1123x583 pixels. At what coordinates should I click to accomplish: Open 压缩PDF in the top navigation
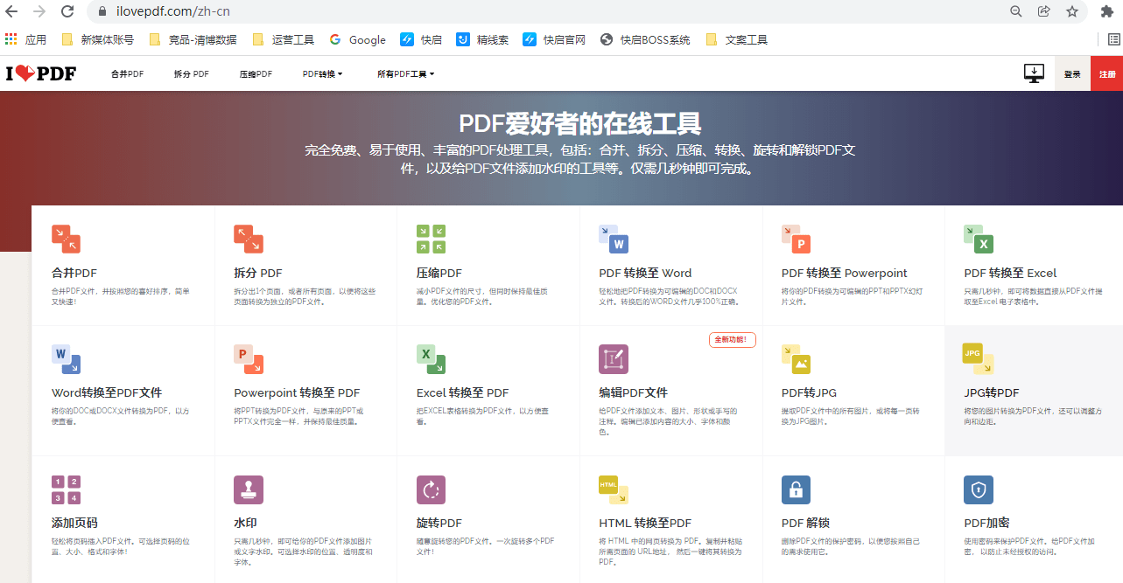click(256, 74)
